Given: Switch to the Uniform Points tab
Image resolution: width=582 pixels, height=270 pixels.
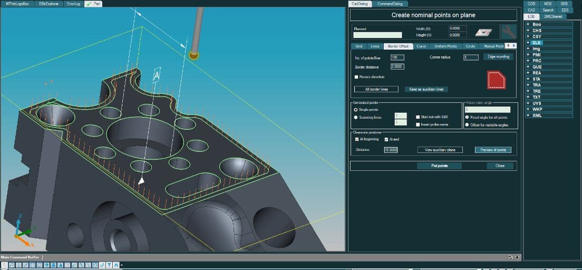Looking at the screenshot, I should coord(445,46).
